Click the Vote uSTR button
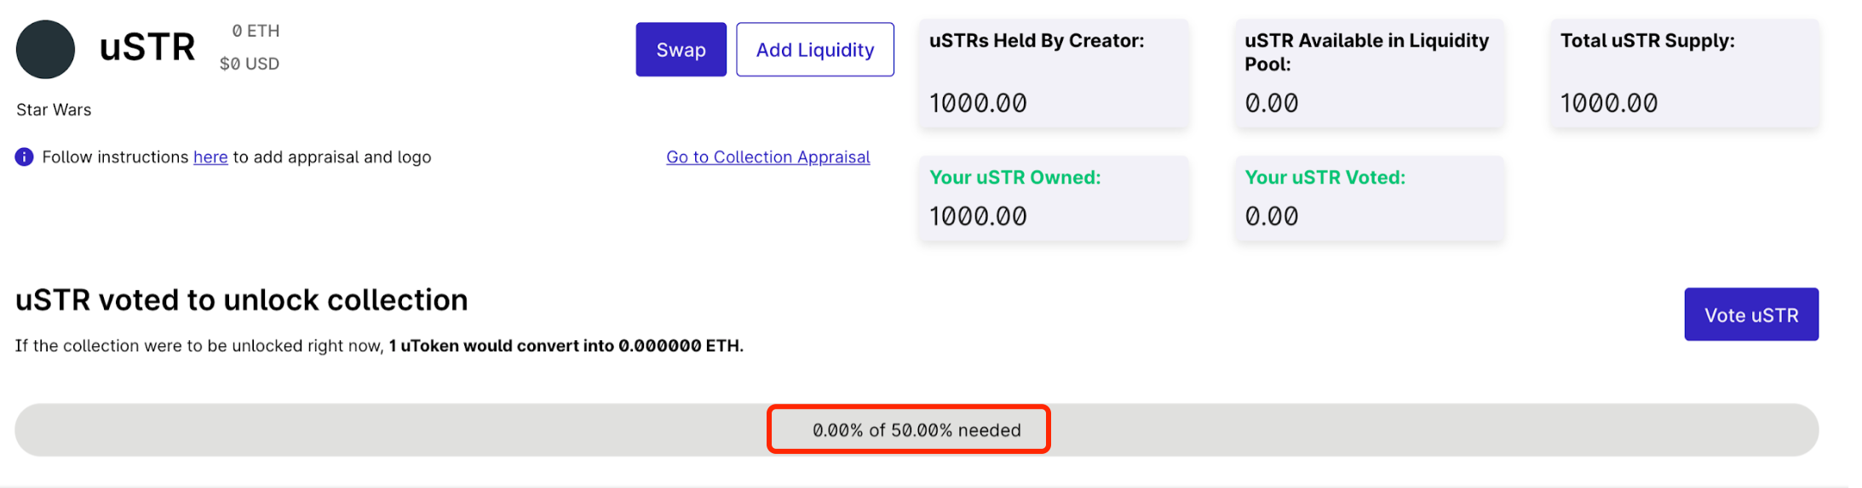 pyautogui.click(x=1750, y=315)
